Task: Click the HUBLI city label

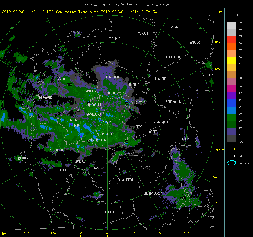Action: 78,125
